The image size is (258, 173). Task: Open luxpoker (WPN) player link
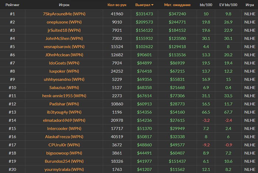pyautogui.click(x=64, y=71)
